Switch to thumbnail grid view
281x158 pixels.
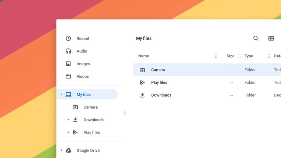(271, 38)
